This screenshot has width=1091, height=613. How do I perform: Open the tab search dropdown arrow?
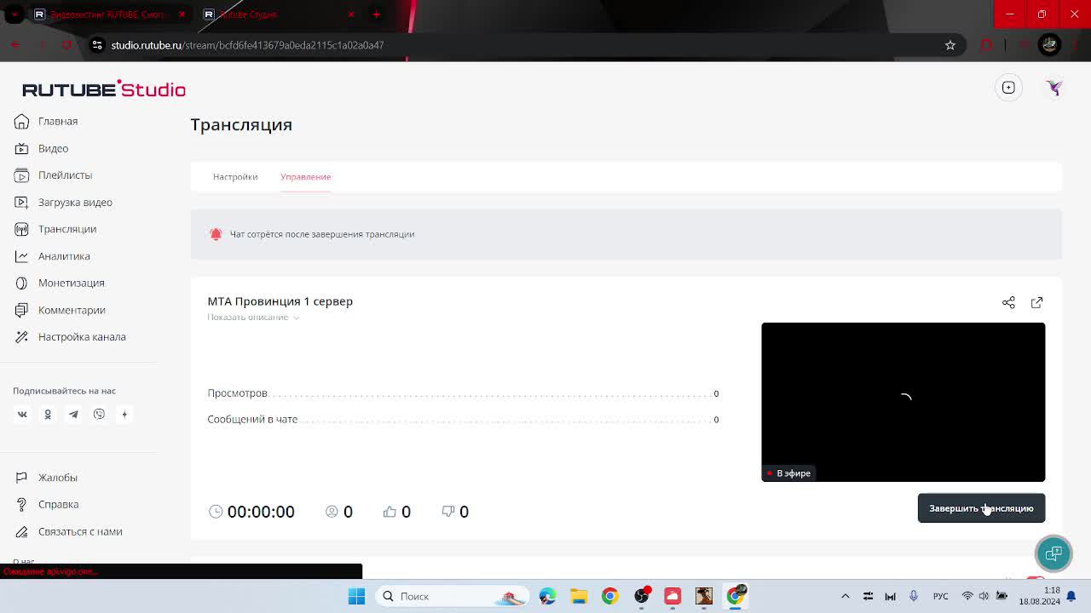point(14,14)
